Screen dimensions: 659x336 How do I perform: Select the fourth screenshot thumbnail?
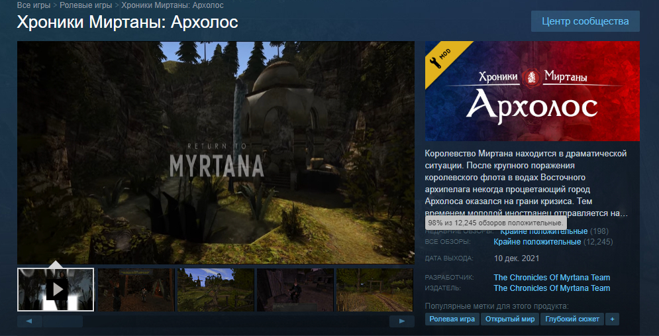(295, 290)
